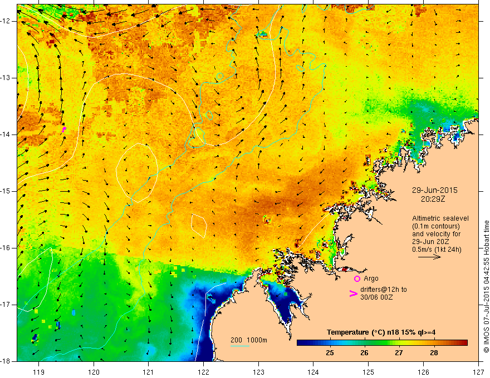Image resolution: width=490 pixels, height=378 pixels.
Task: Click the '27' color bar tick label
Action: coord(399,353)
